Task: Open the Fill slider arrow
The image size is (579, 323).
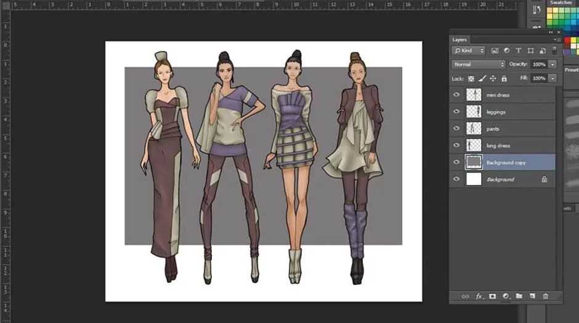Action: pyautogui.click(x=553, y=78)
